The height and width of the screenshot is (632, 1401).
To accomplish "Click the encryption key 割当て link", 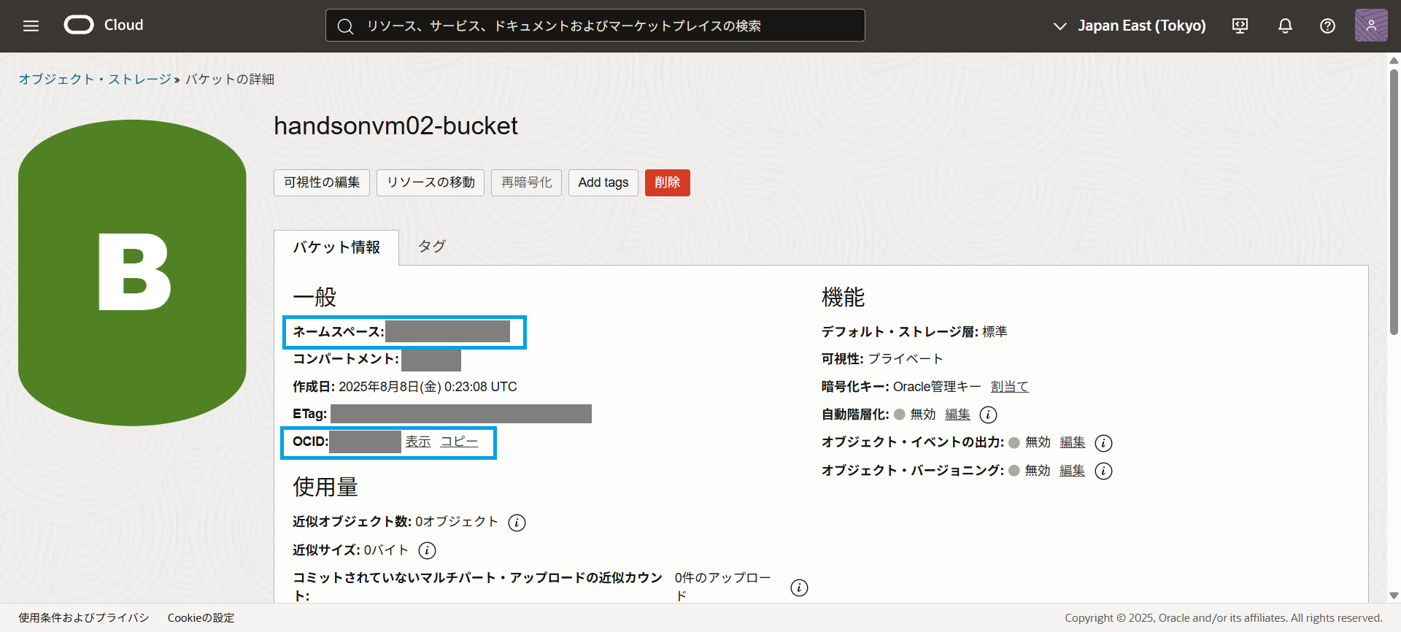I will [1010, 387].
